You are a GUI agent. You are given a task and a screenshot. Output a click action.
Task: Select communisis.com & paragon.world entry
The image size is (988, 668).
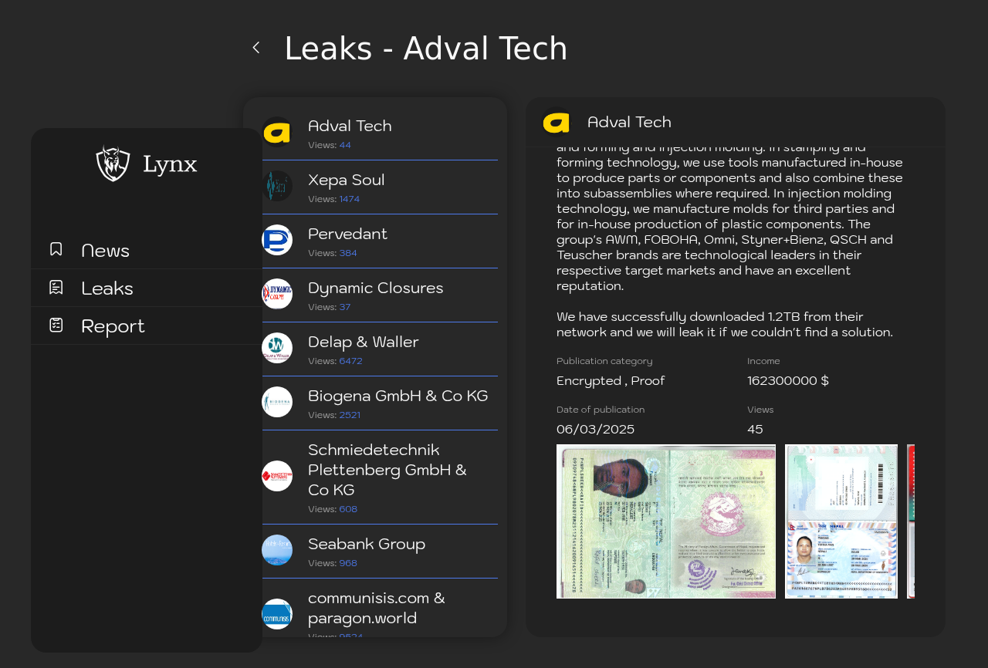[380, 609]
